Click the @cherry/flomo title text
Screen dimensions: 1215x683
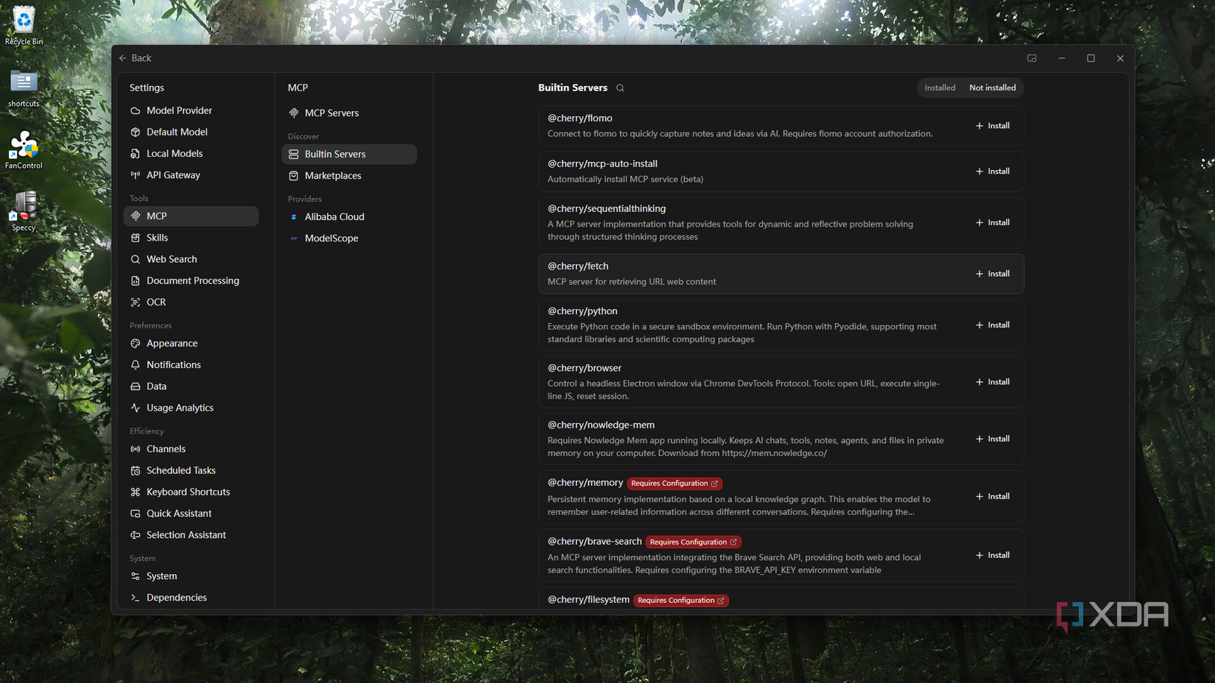point(580,118)
